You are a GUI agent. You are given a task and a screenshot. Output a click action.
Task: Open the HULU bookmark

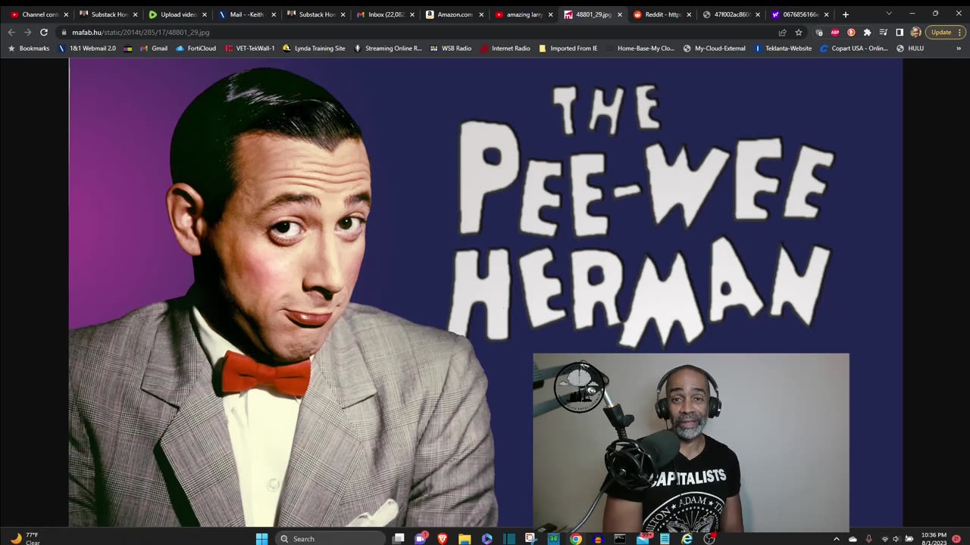pyautogui.click(x=909, y=48)
